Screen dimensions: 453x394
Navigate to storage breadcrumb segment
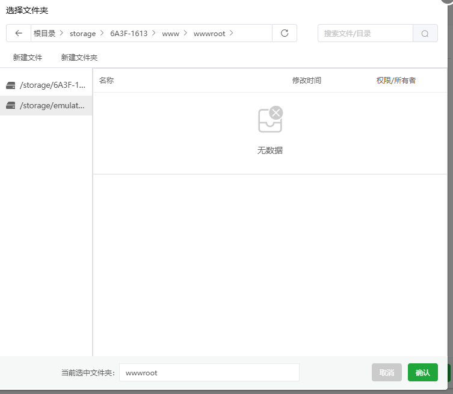(x=82, y=34)
